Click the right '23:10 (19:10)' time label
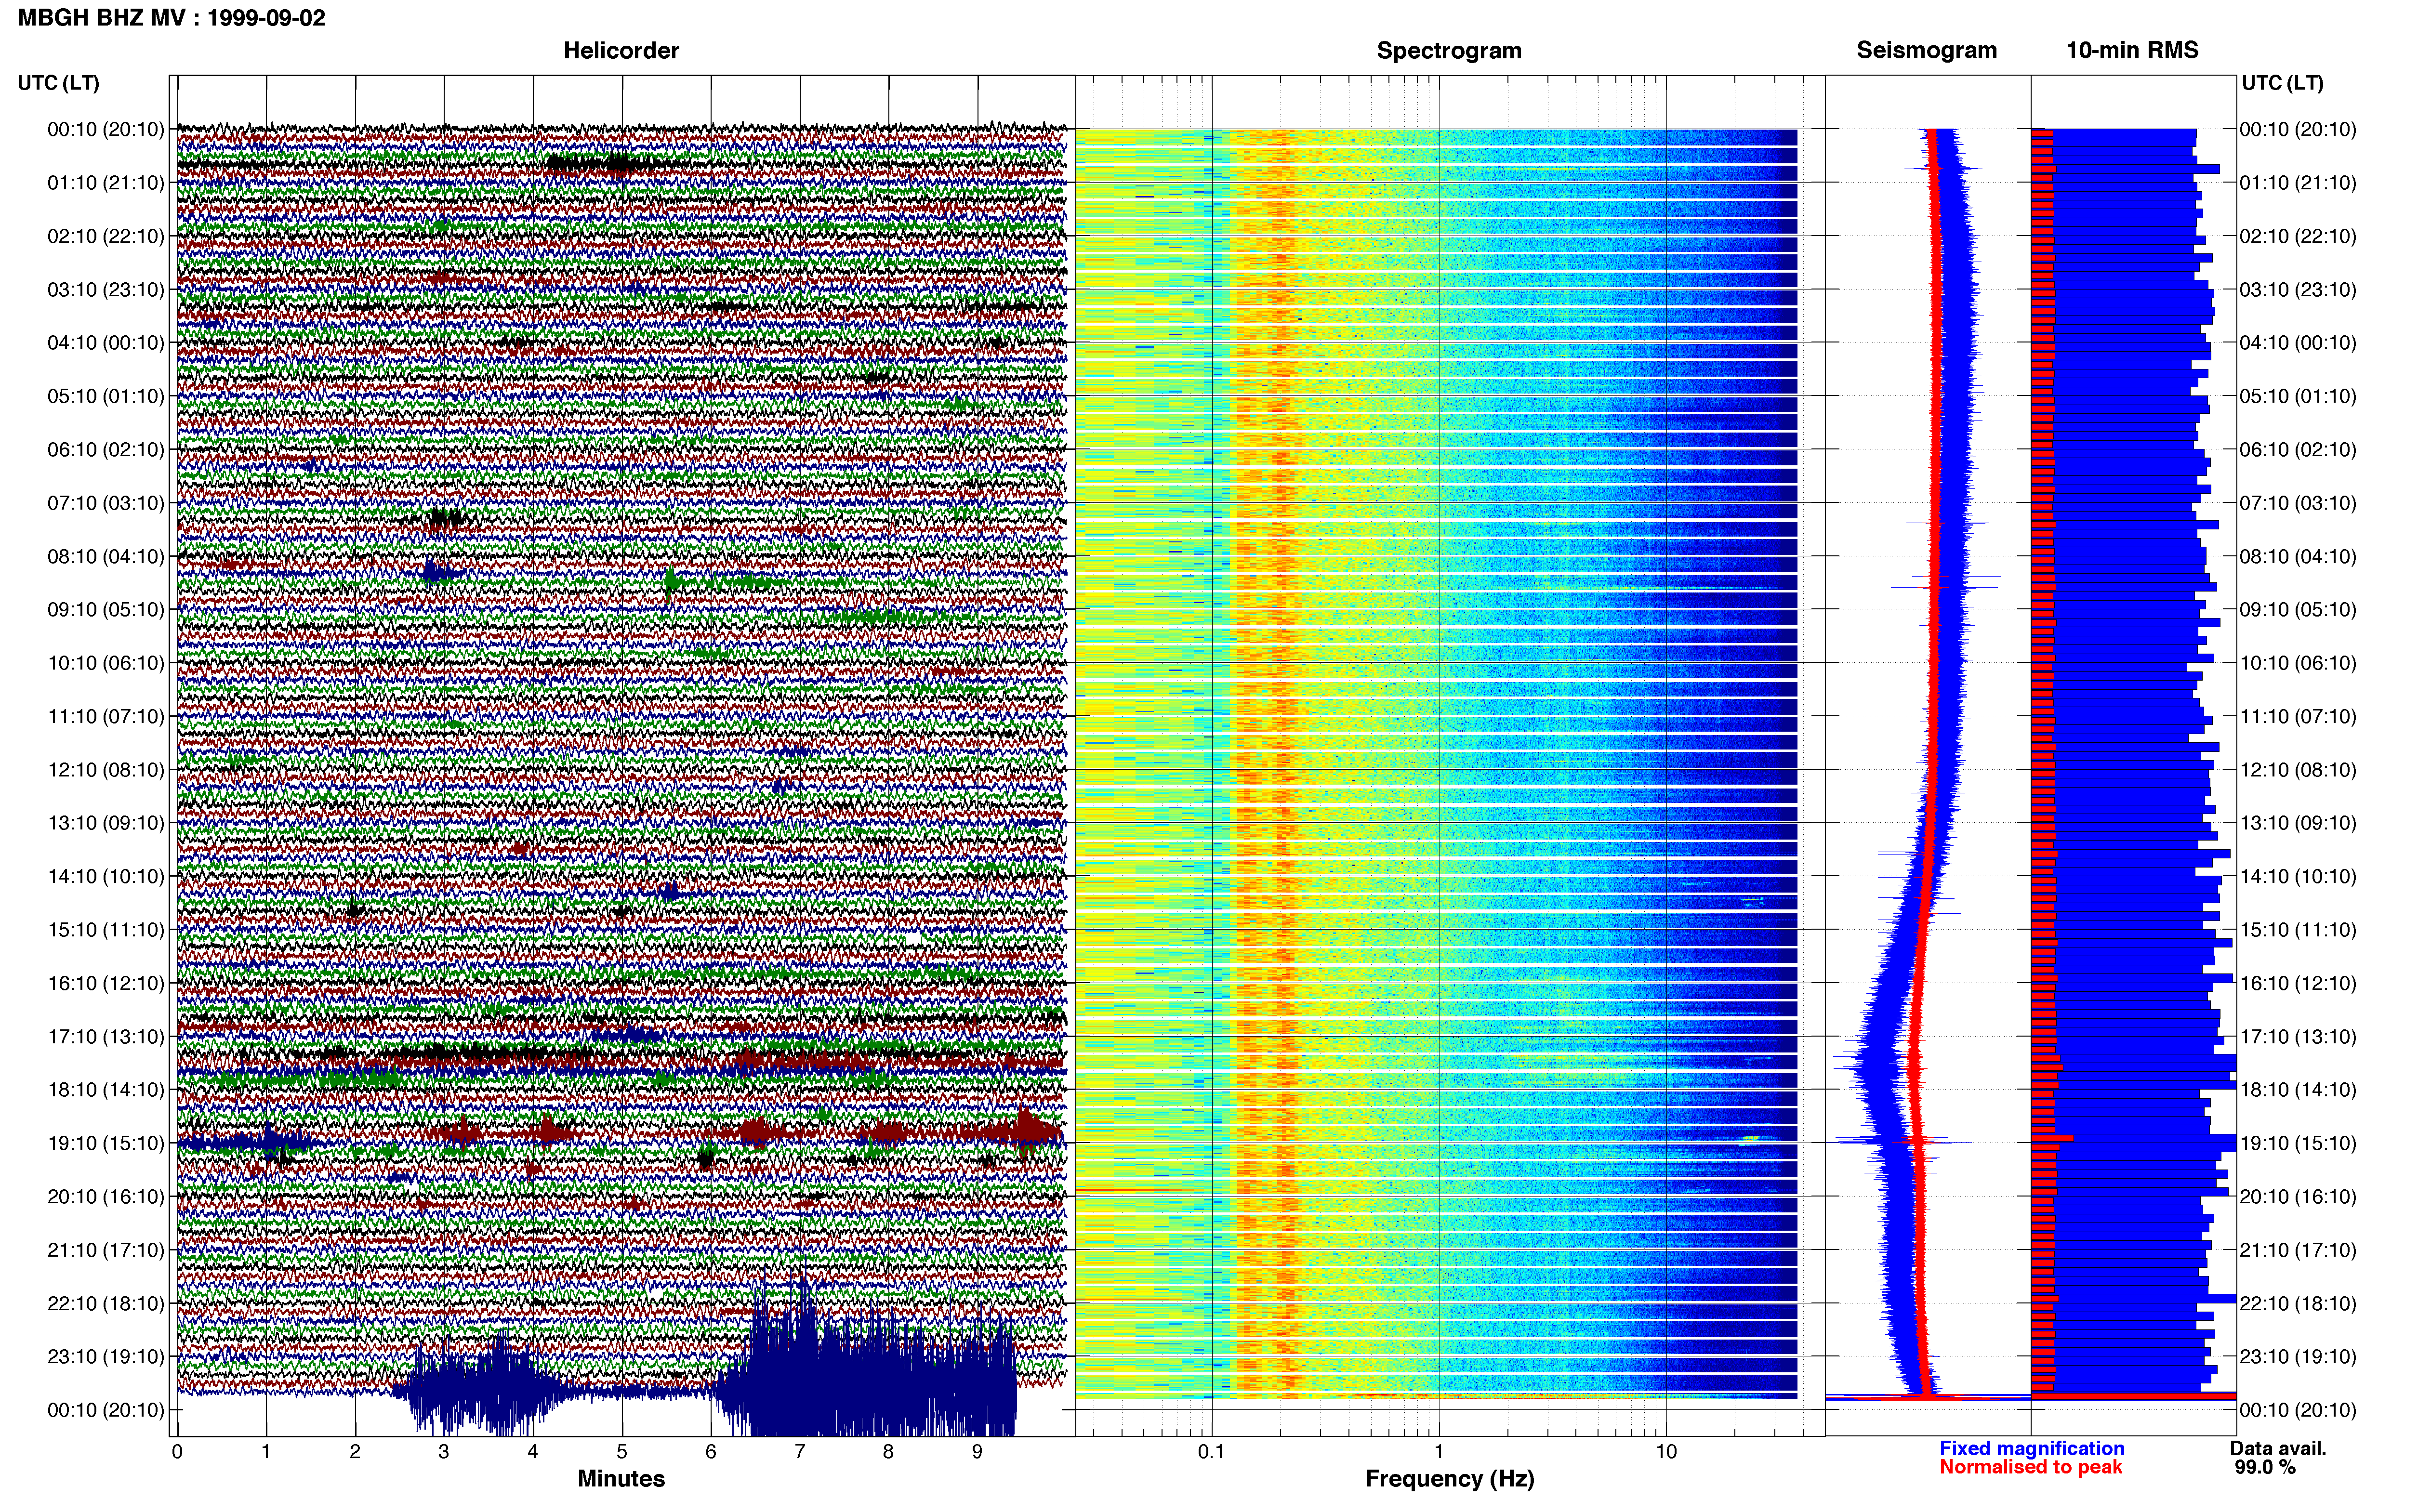The width and height of the screenshot is (2418, 1512). tap(2298, 1357)
